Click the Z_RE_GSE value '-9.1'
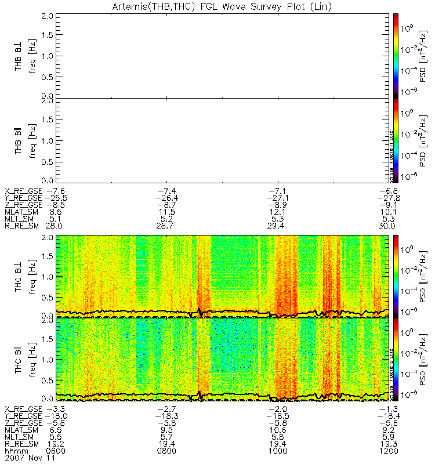The height and width of the screenshot is (464, 435). (x=389, y=205)
